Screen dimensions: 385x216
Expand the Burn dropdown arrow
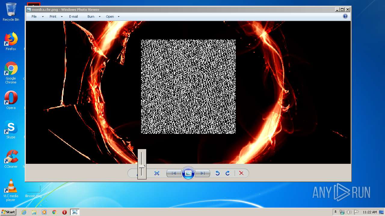tap(100, 16)
